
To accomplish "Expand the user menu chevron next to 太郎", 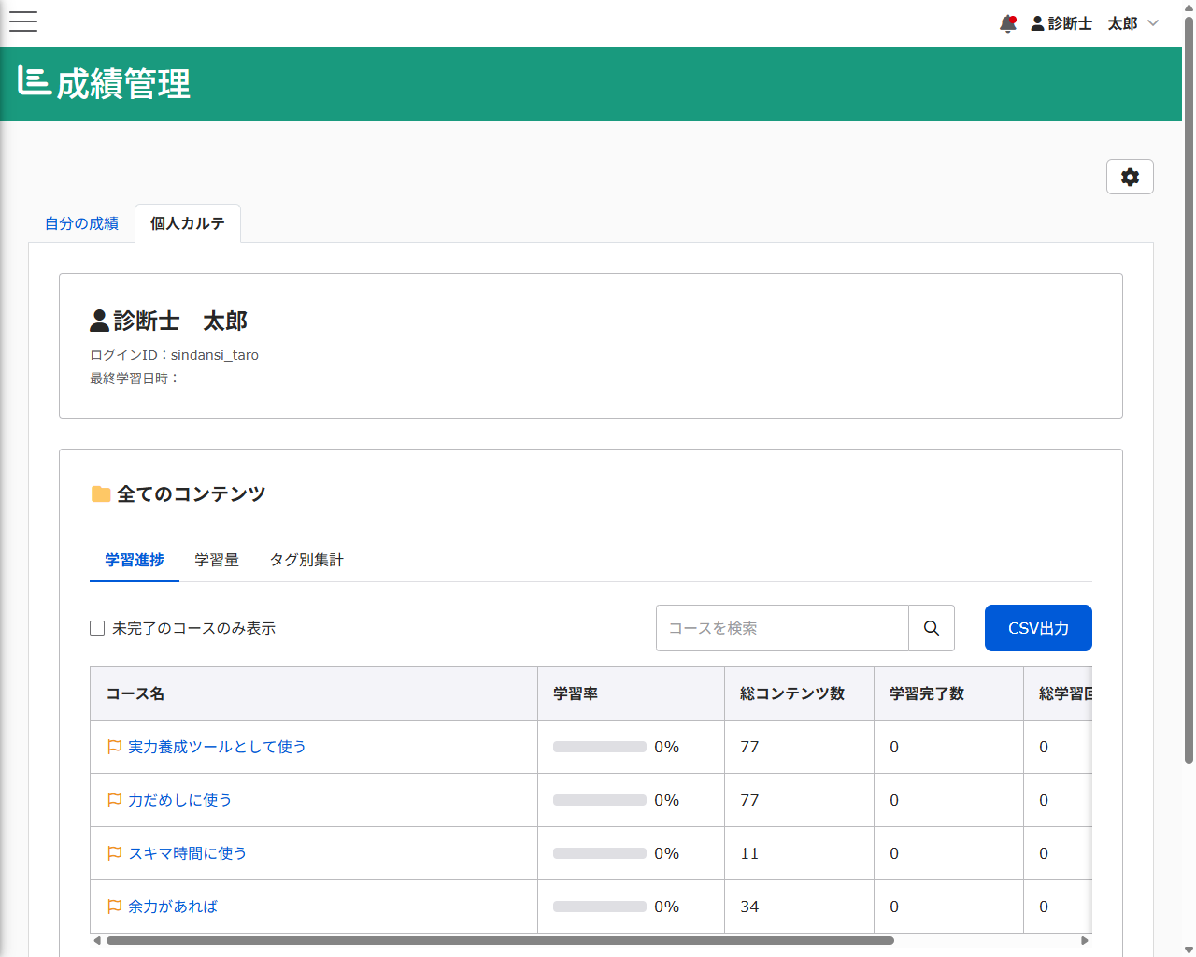I will pyautogui.click(x=1155, y=23).
